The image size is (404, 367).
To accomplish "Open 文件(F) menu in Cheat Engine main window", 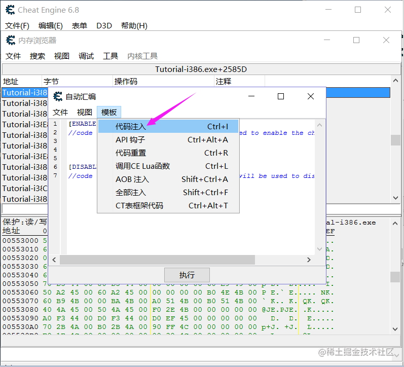I will click(17, 25).
